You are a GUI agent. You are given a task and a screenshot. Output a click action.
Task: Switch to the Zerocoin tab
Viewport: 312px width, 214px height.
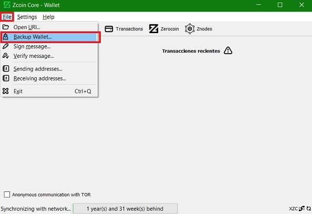164,29
